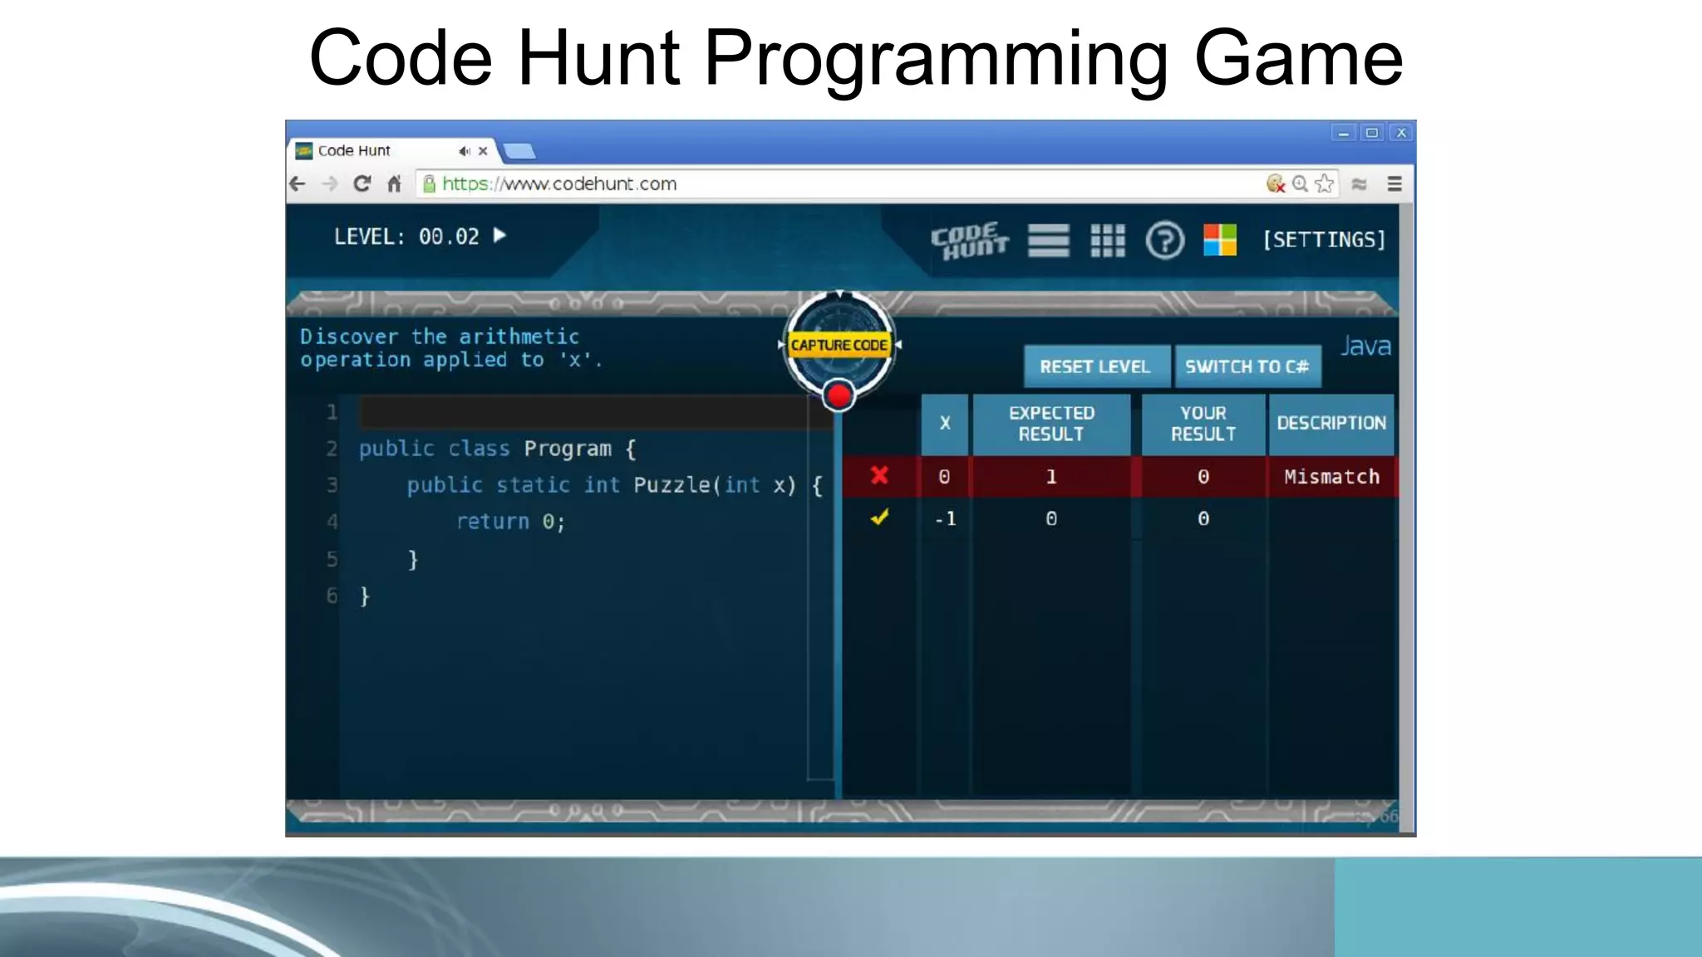1702x957 pixels.
Task: Click the -1 input value cell
Action: click(x=945, y=519)
